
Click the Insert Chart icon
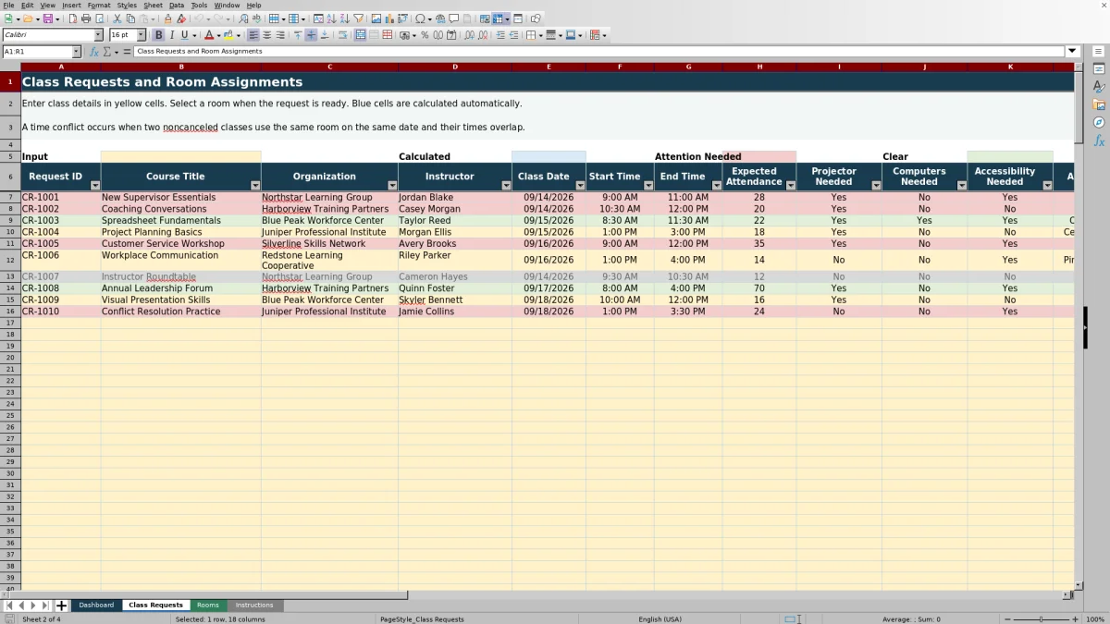tap(388, 18)
